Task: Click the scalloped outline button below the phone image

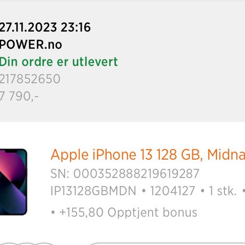Action: pos(27,243)
